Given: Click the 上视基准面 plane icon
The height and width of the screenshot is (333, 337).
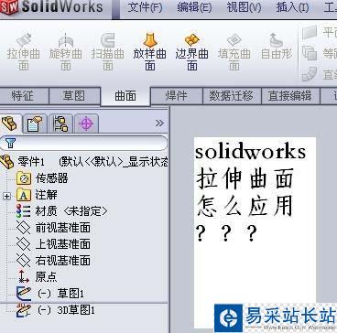Looking at the screenshot, I should [x=24, y=244].
